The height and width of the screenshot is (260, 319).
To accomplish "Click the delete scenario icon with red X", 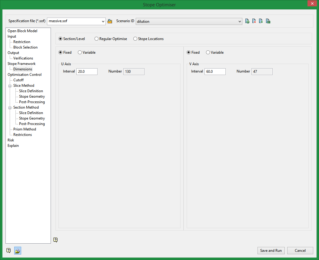I will pos(254,21).
